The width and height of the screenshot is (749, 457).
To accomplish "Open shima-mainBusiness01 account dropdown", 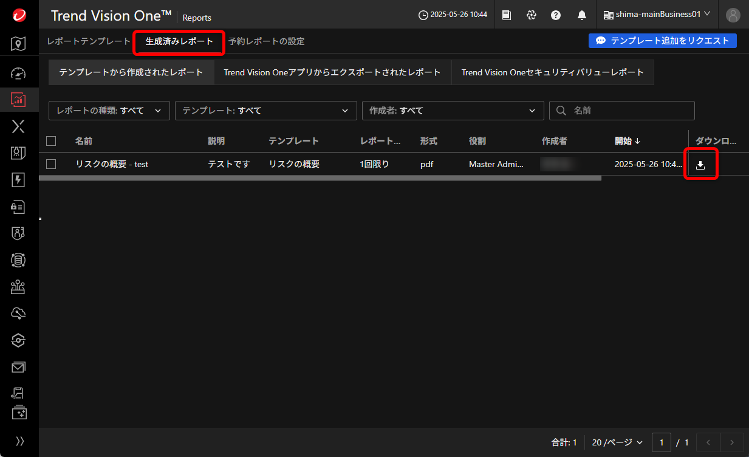I will click(x=657, y=14).
